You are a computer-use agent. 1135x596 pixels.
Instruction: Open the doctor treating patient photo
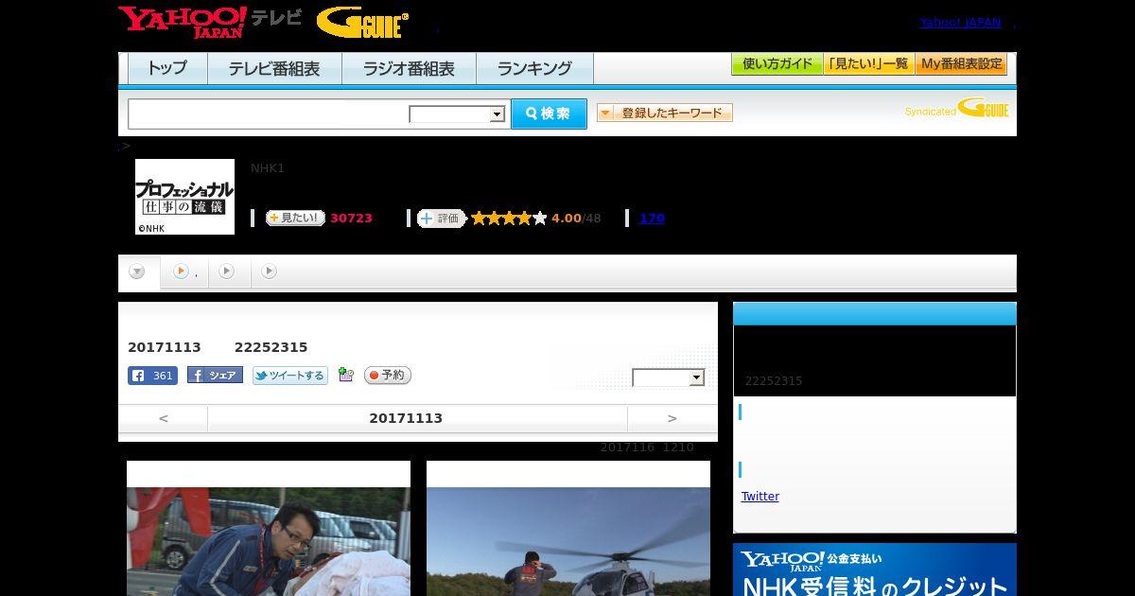269,541
